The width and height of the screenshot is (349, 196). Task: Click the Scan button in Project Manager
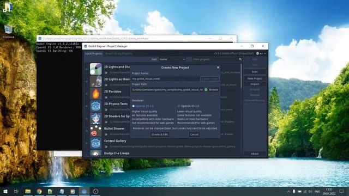(255, 72)
